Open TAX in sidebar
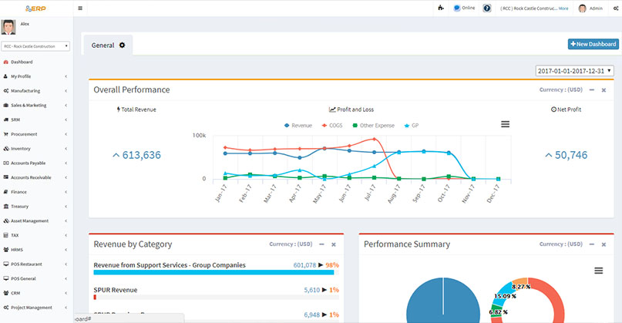622x323 pixels. coord(36,235)
